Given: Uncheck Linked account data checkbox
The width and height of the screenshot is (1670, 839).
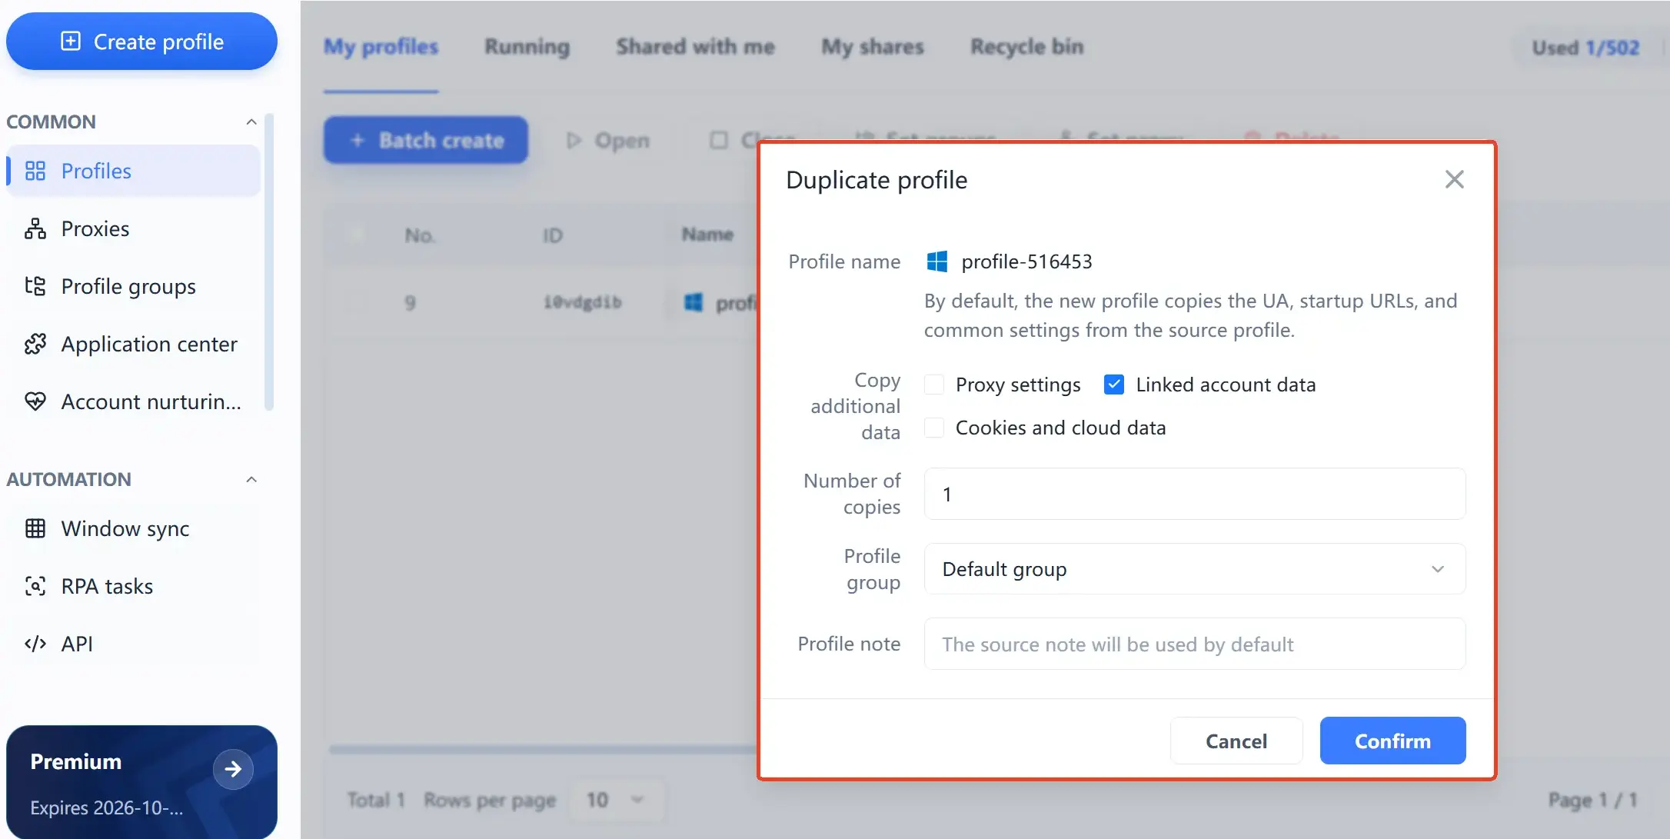Looking at the screenshot, I should click(x=1113, y=385).
